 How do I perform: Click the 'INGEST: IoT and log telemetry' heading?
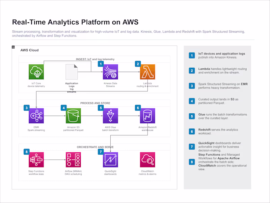[95, 59]
